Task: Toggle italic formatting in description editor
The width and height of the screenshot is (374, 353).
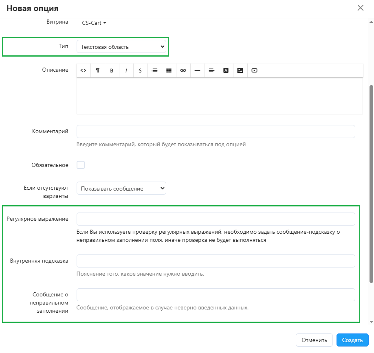Action: (x=126, y=70)
